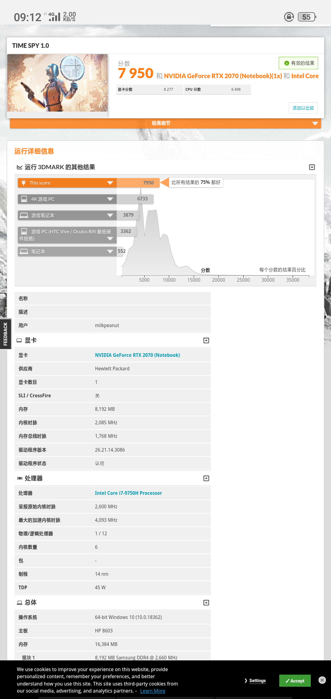The image size is (331, 699).
Task: Click the trophy icon on This score
Action: (x=23, y=183)
